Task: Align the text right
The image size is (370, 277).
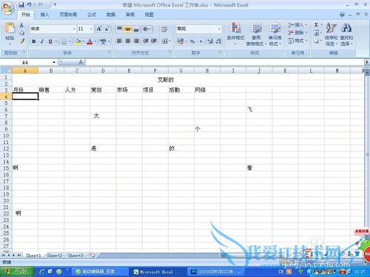Action: [136, 41]
